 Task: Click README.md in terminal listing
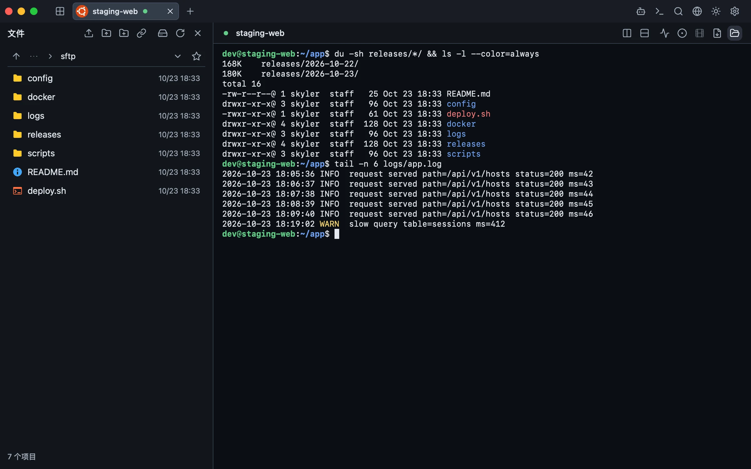click(468, 94)
